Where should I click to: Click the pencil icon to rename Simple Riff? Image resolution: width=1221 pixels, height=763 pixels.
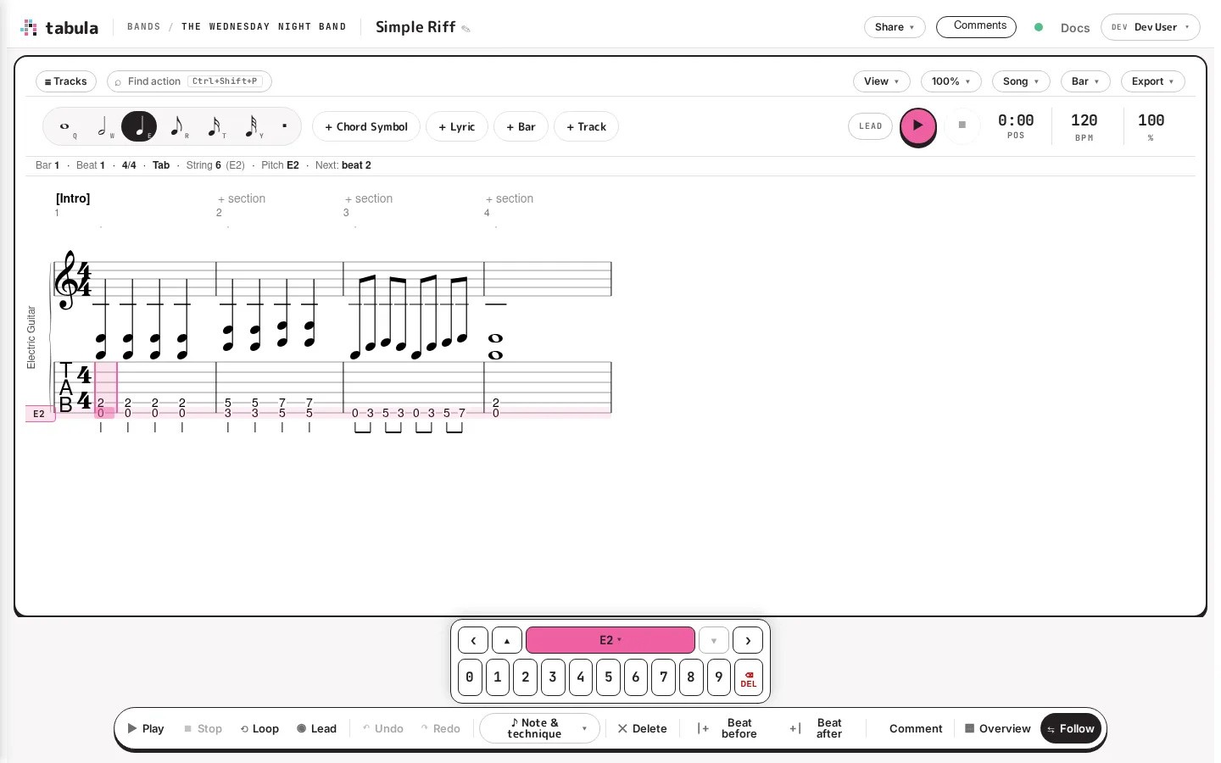point(466,29)
